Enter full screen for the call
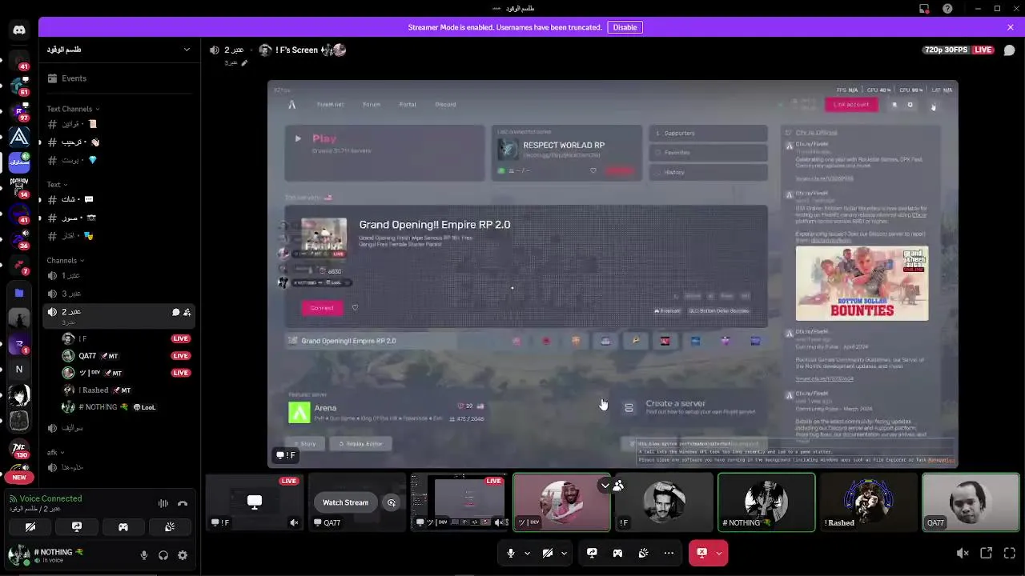Image resolution: width=1025 pixels, height=576 pixels. click(1010, 553)
